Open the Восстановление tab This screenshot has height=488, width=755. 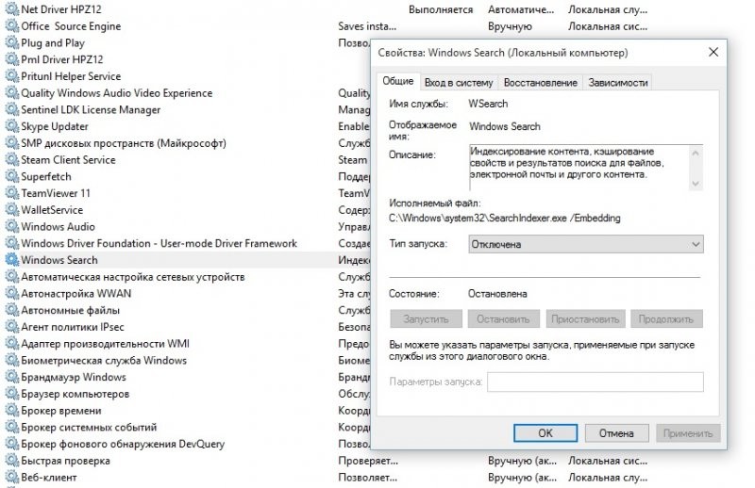[x=540, y=83]
